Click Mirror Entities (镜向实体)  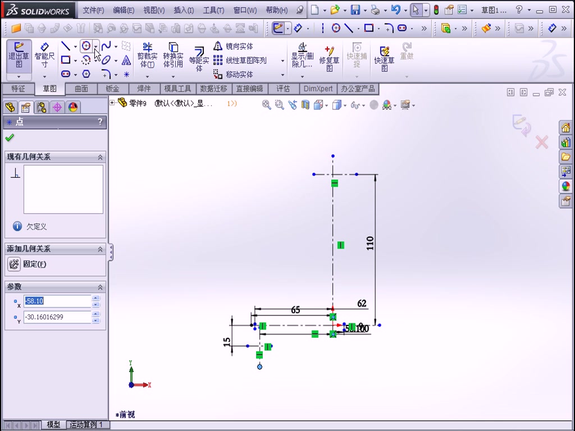pos(233,46)
